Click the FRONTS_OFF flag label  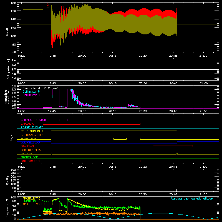29,157
